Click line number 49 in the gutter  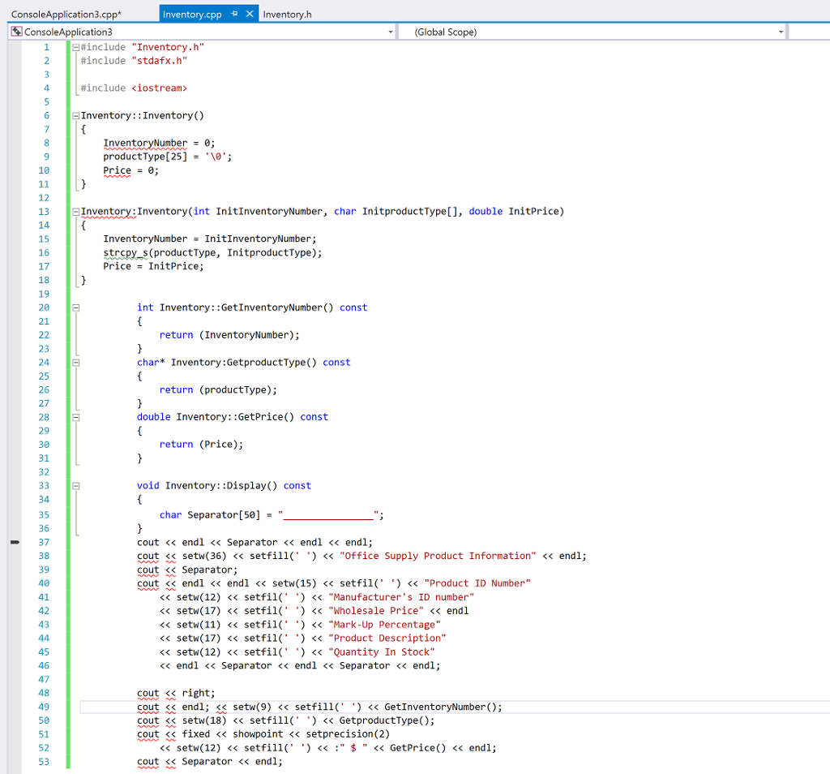44,707
